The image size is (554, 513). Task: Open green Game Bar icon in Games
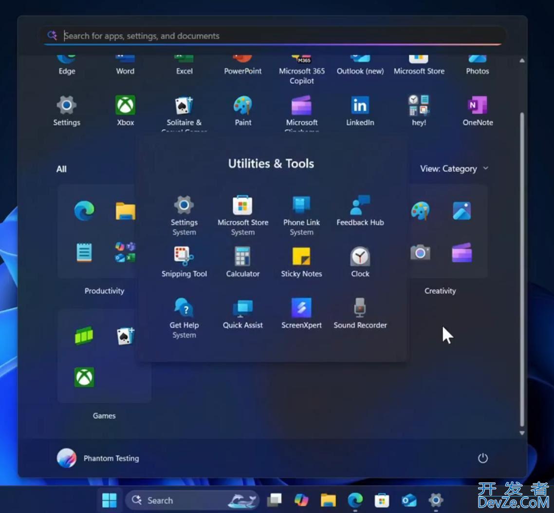point(84,336)
